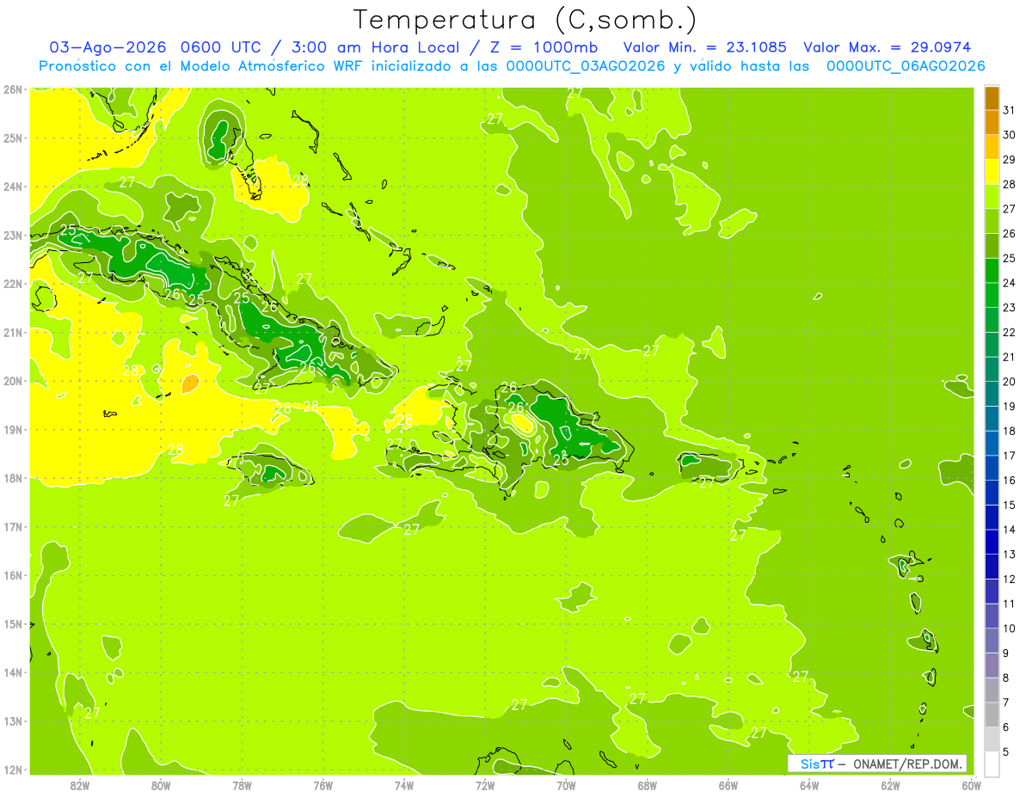
Task: Click the color bar label '24'
Action: (x=1009, y=283)
